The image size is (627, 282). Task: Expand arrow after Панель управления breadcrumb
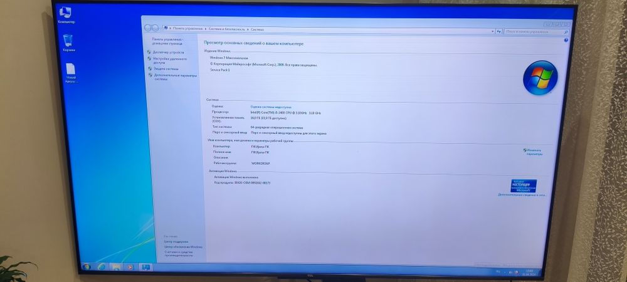(x=206, y=29)
